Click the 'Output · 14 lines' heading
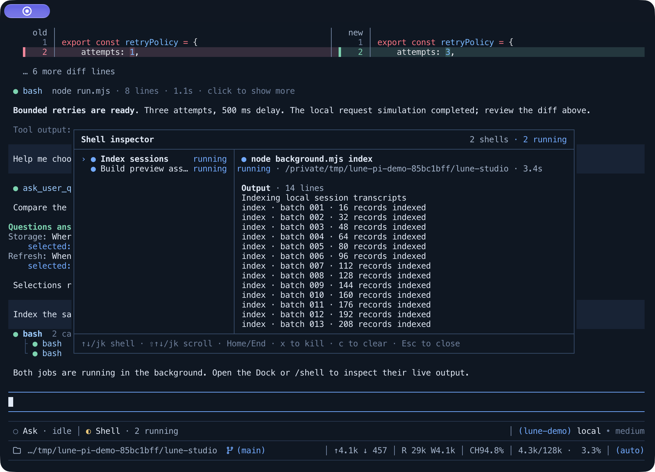This screenshot has width=655, height=472. click(282, 188)
